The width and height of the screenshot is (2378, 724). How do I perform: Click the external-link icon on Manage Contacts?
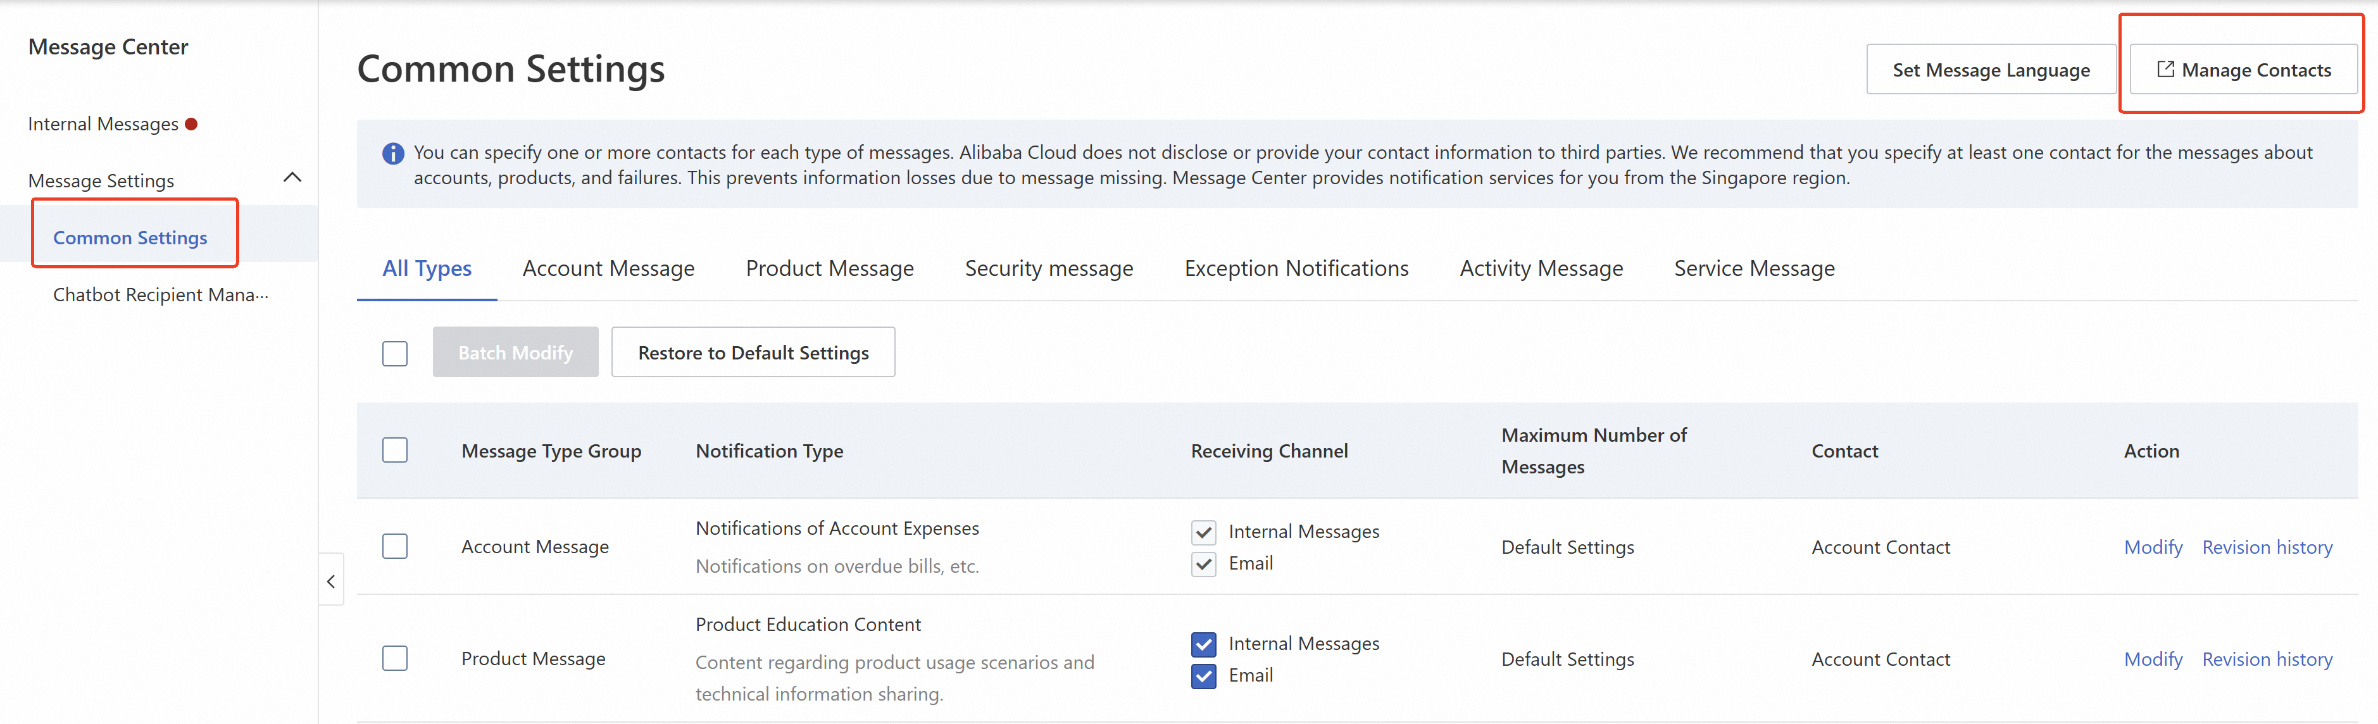(x=2165, y=69)
